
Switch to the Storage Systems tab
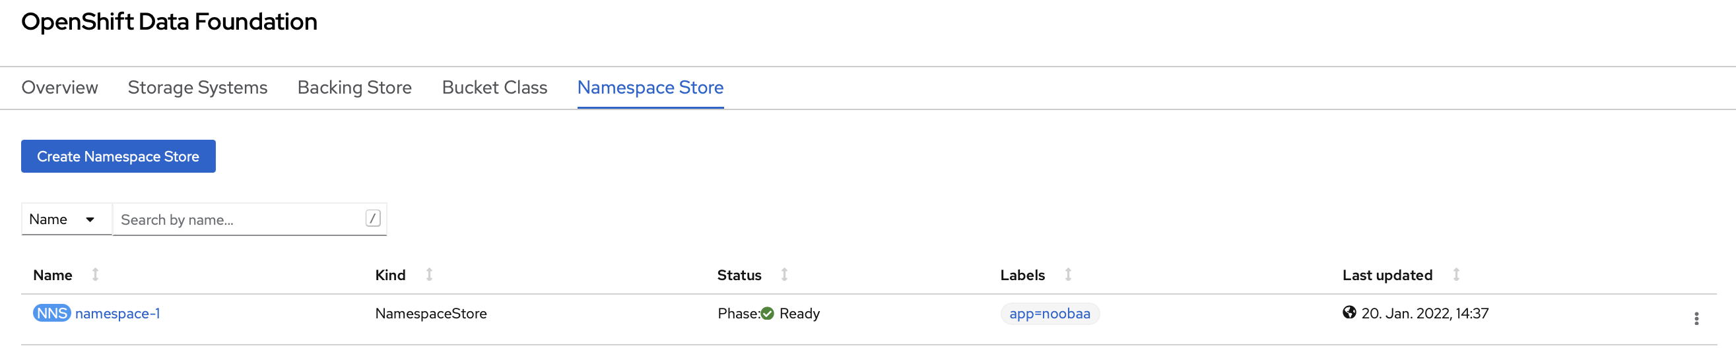click(197, 88)
